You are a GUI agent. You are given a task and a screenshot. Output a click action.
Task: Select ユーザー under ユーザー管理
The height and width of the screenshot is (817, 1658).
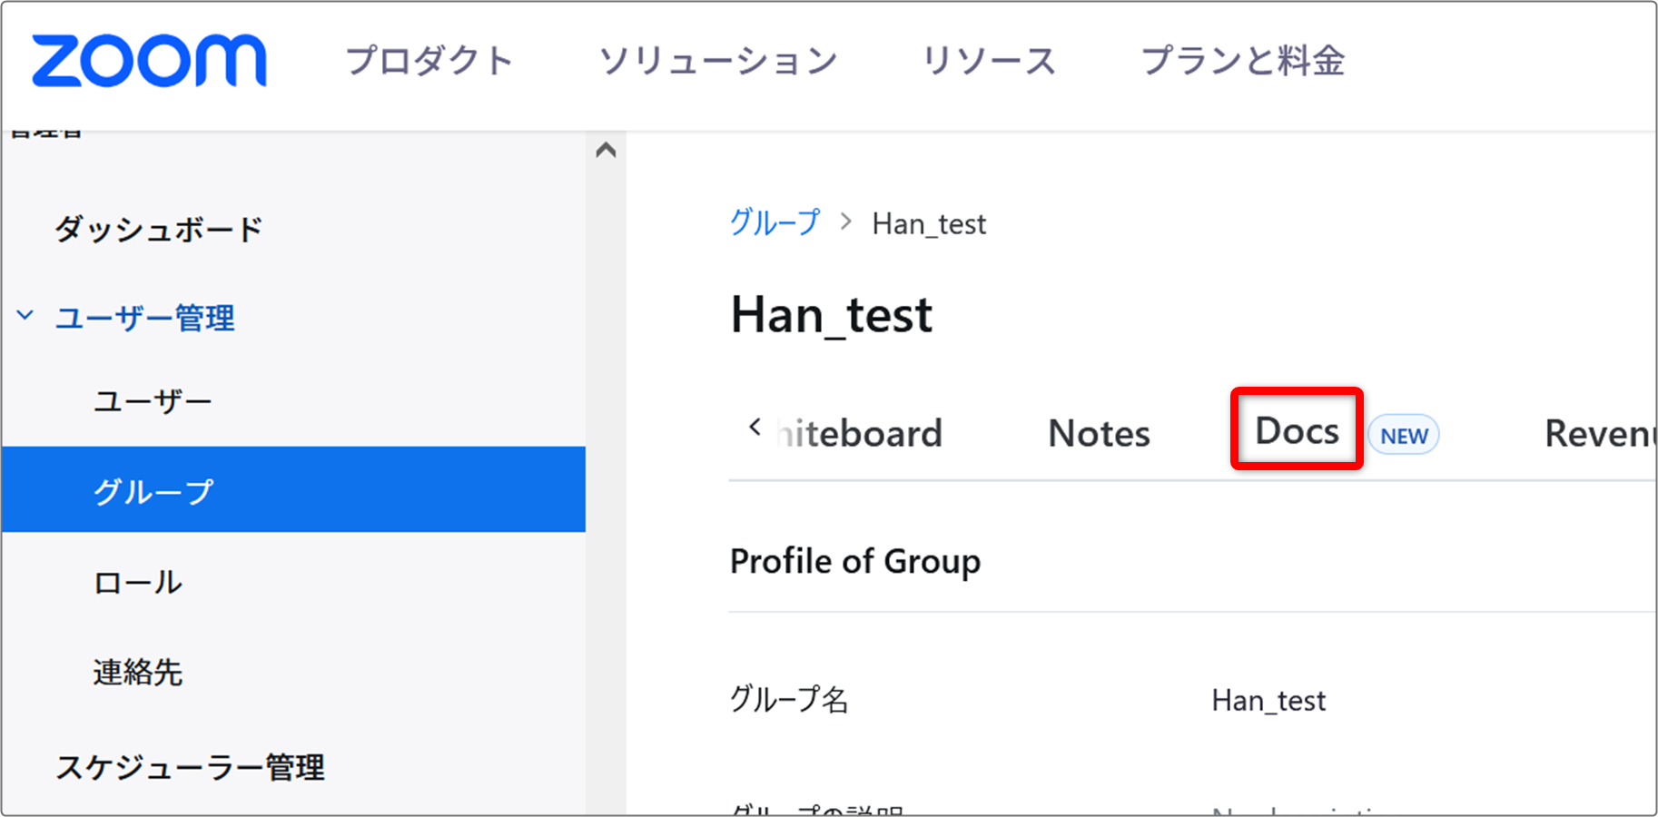[x=153, y=399]
